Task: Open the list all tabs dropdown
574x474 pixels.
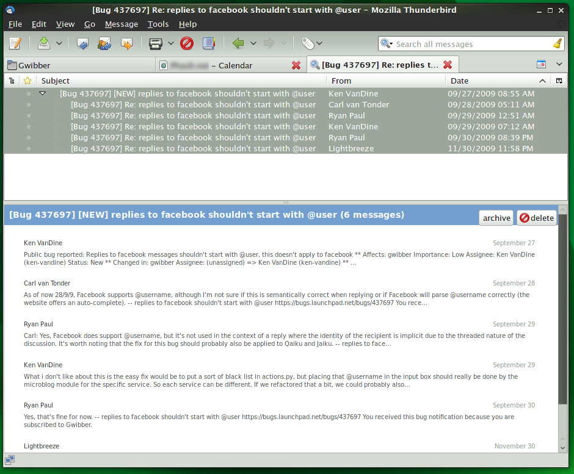Action: point(559,65)
